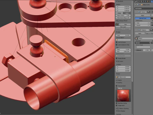This screenshot has width=153, height=115.
Task: Expand the Display panel
Action: click(x=116, y=80)
